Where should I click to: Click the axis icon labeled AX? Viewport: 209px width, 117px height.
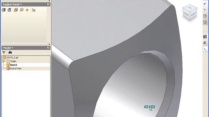(34, 10)
